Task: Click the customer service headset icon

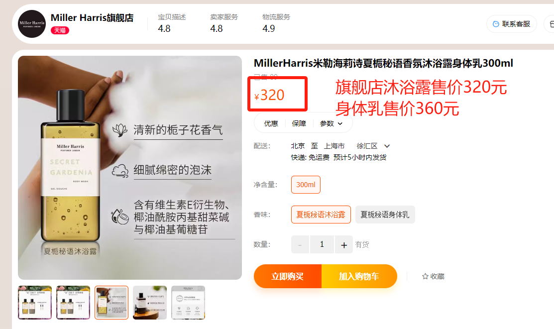Action: 496,24
